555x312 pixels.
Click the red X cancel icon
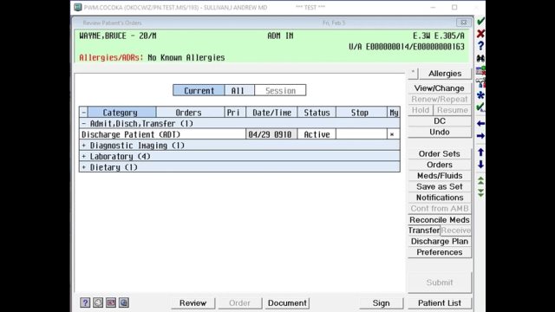(x=480, y=34)
